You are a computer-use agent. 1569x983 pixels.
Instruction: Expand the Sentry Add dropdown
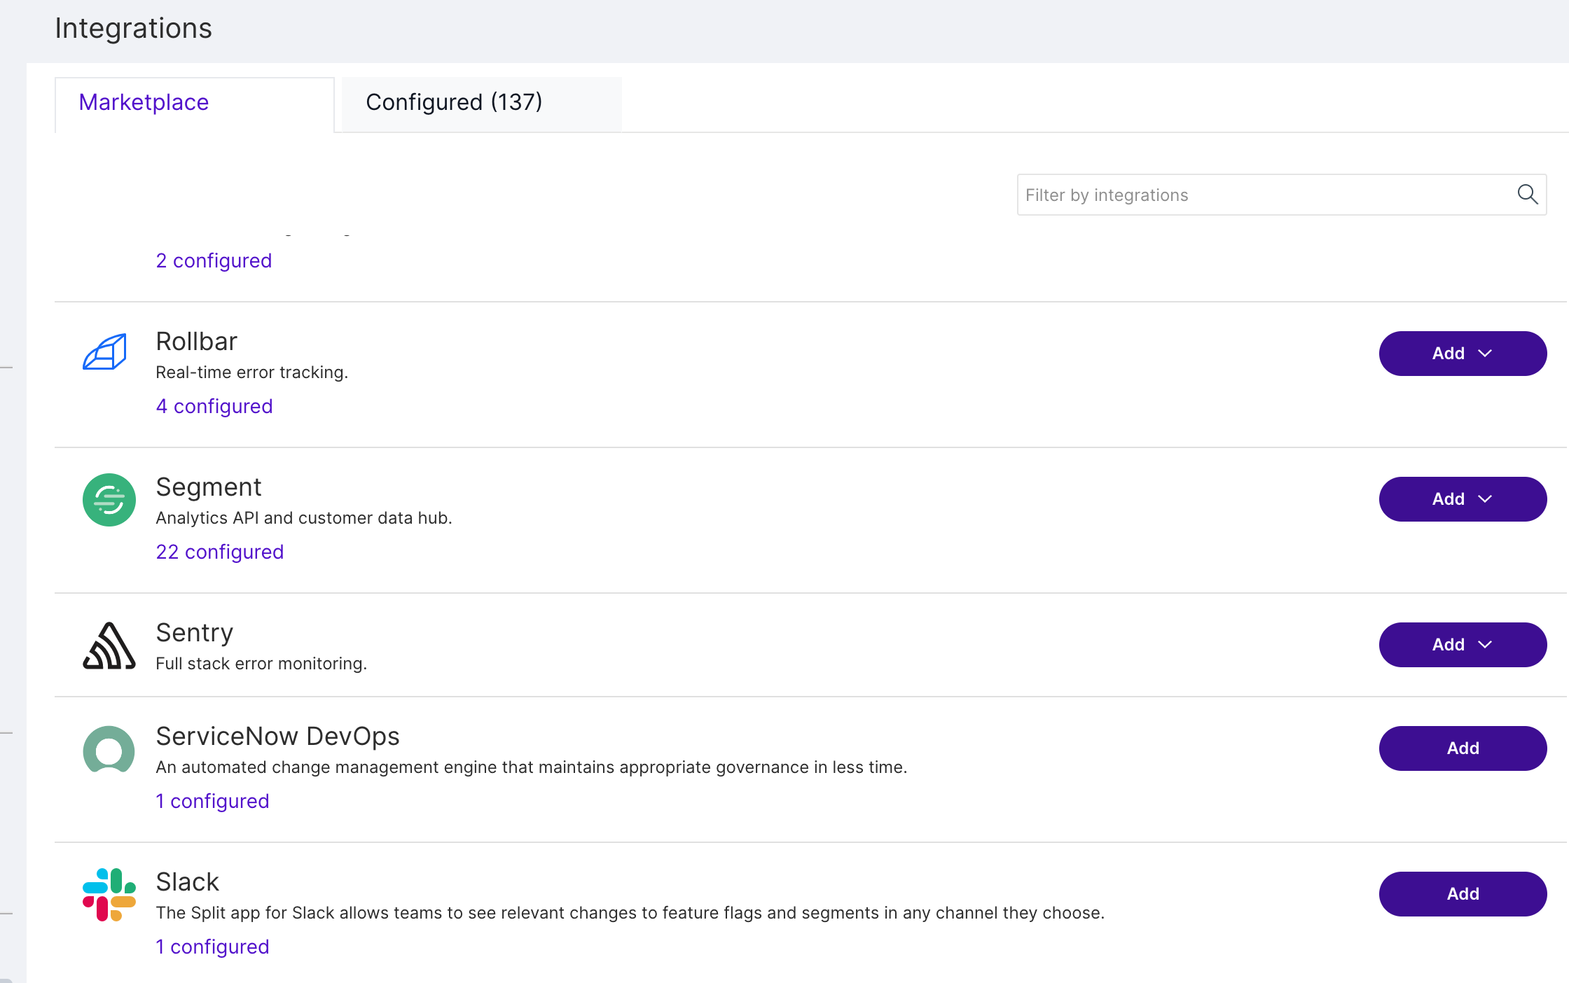tap(1463, 645)
